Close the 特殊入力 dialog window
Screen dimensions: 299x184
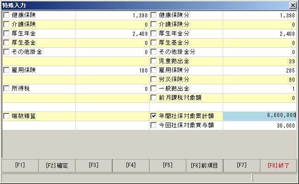click(x=293, y=6)
